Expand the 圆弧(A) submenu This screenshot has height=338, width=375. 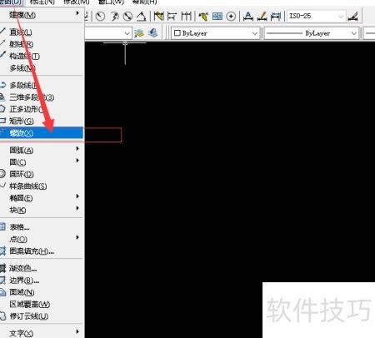tap(42, 151)
